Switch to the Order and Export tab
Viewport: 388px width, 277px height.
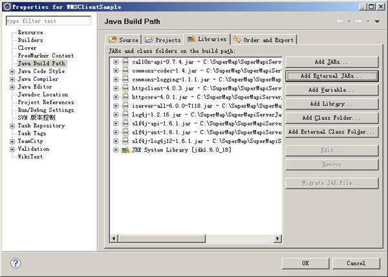tap(263, 39)
